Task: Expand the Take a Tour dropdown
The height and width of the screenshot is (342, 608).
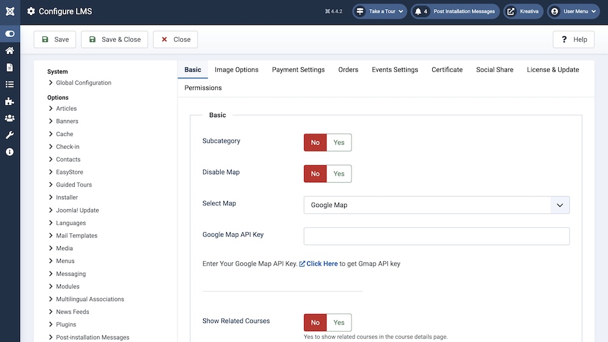Action: point(380,12)
